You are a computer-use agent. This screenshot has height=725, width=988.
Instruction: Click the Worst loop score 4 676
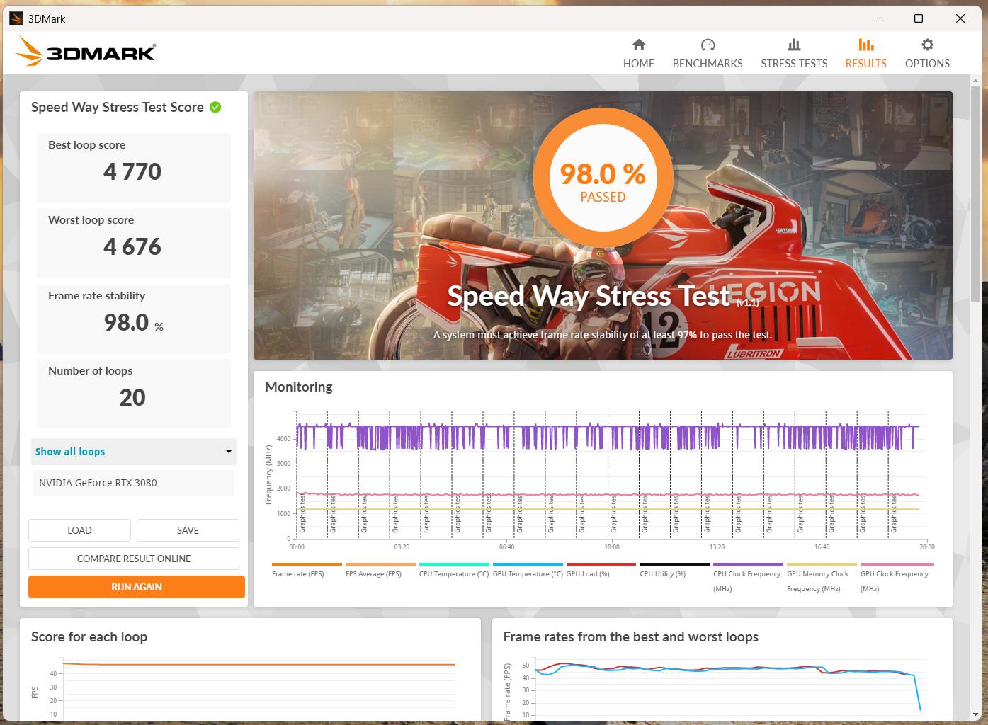tap(132, 247)
